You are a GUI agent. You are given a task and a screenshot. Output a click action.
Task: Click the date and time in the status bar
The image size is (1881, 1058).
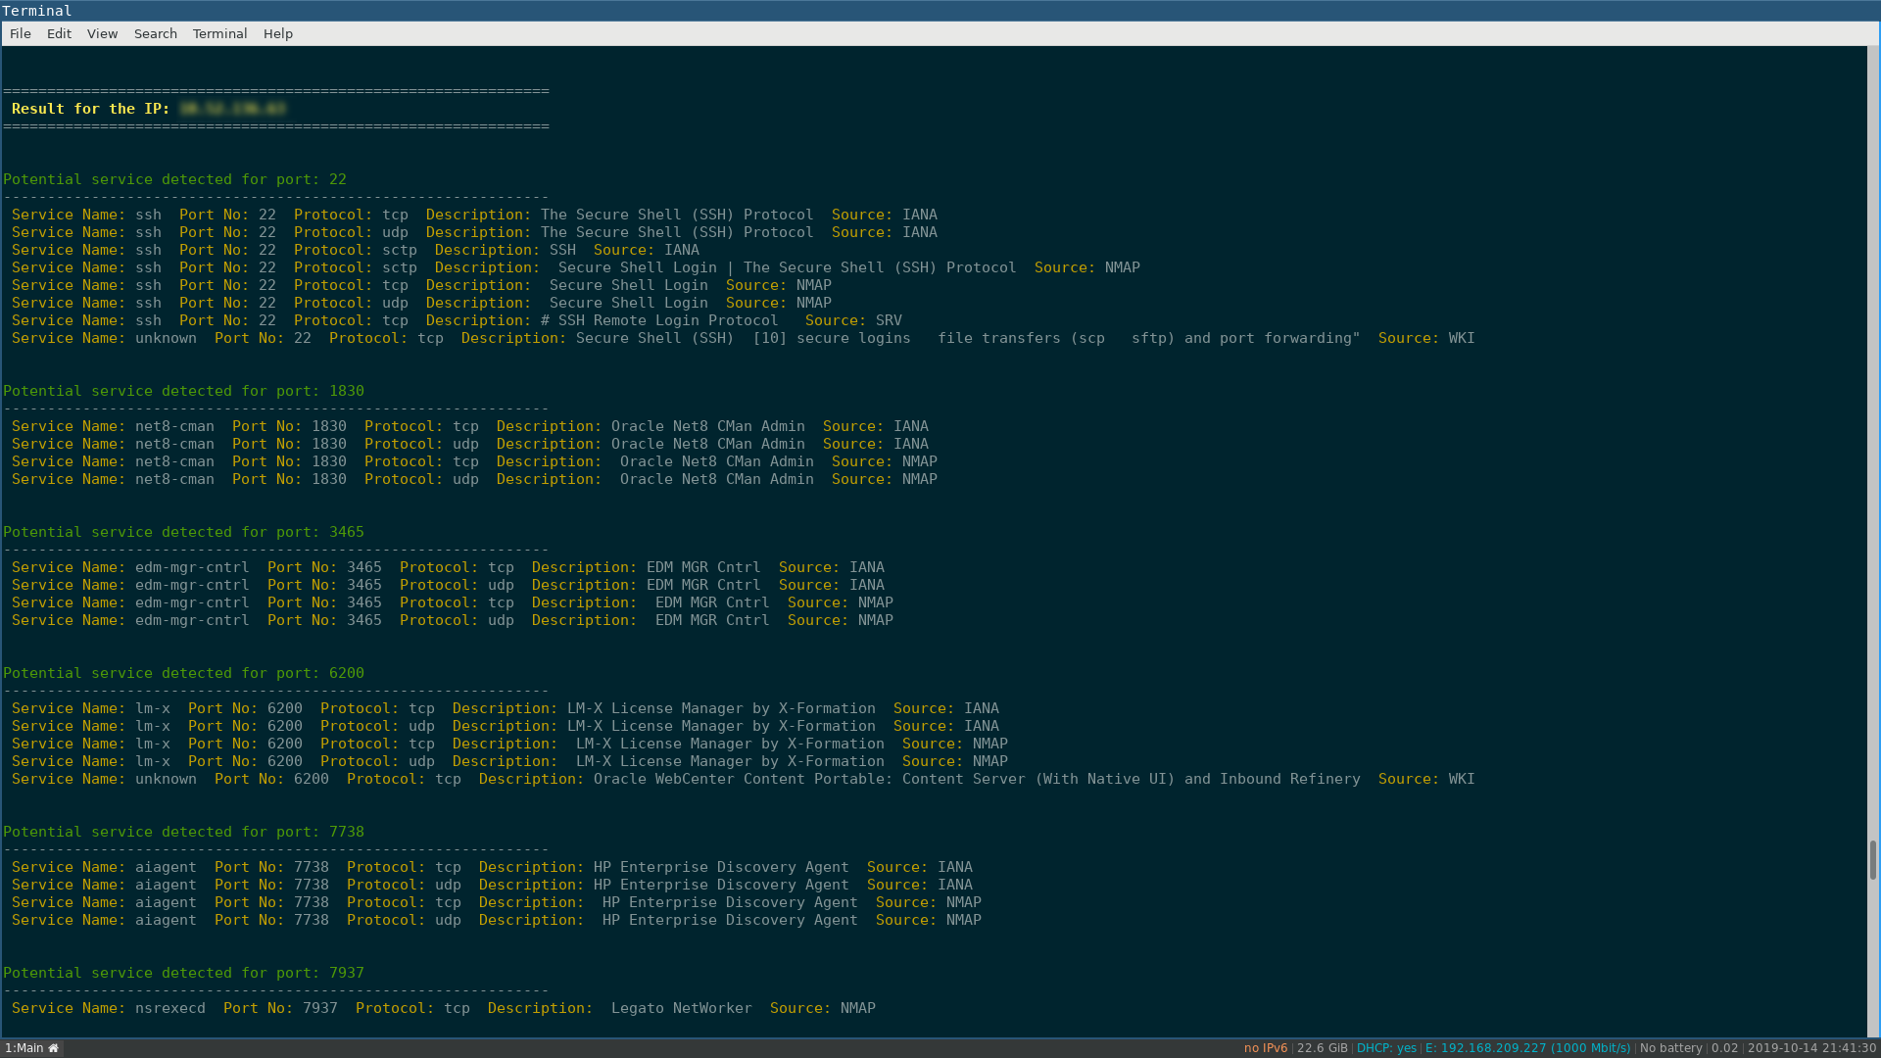click(1811, 1048)
